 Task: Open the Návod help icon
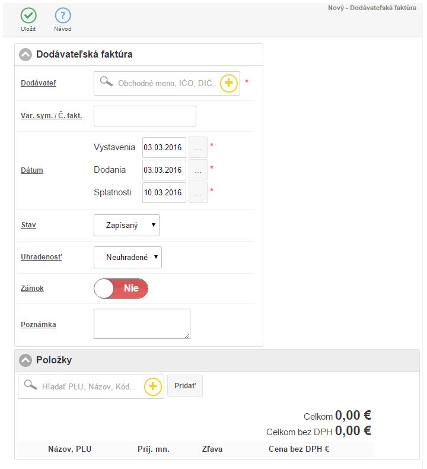pyautogui.click(x=63, y=16)
